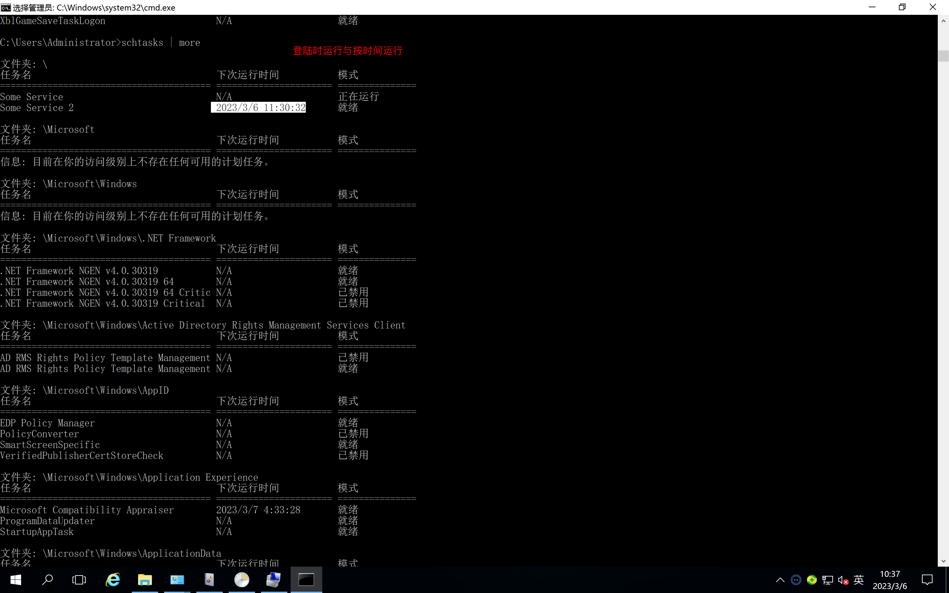Click the N/A next to EDP Policy Manager

[224, 423]
